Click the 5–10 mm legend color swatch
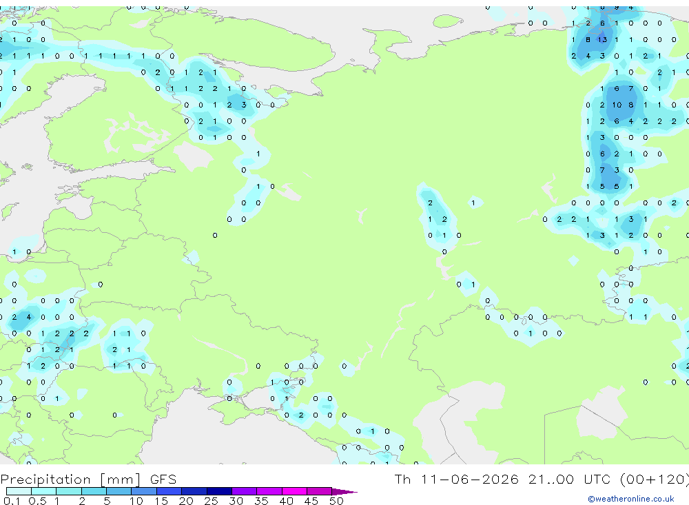This screenshot has width=689, height=505. [x=119, y=491]
